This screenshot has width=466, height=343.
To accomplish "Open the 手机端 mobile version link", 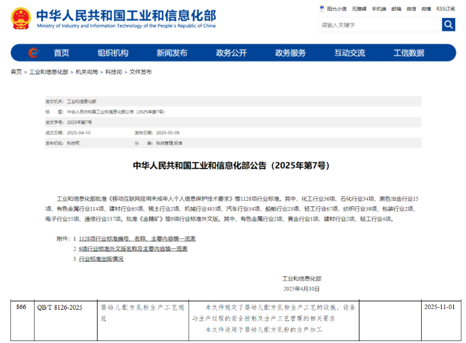I will pyautogui.click(x=379, y=9).
